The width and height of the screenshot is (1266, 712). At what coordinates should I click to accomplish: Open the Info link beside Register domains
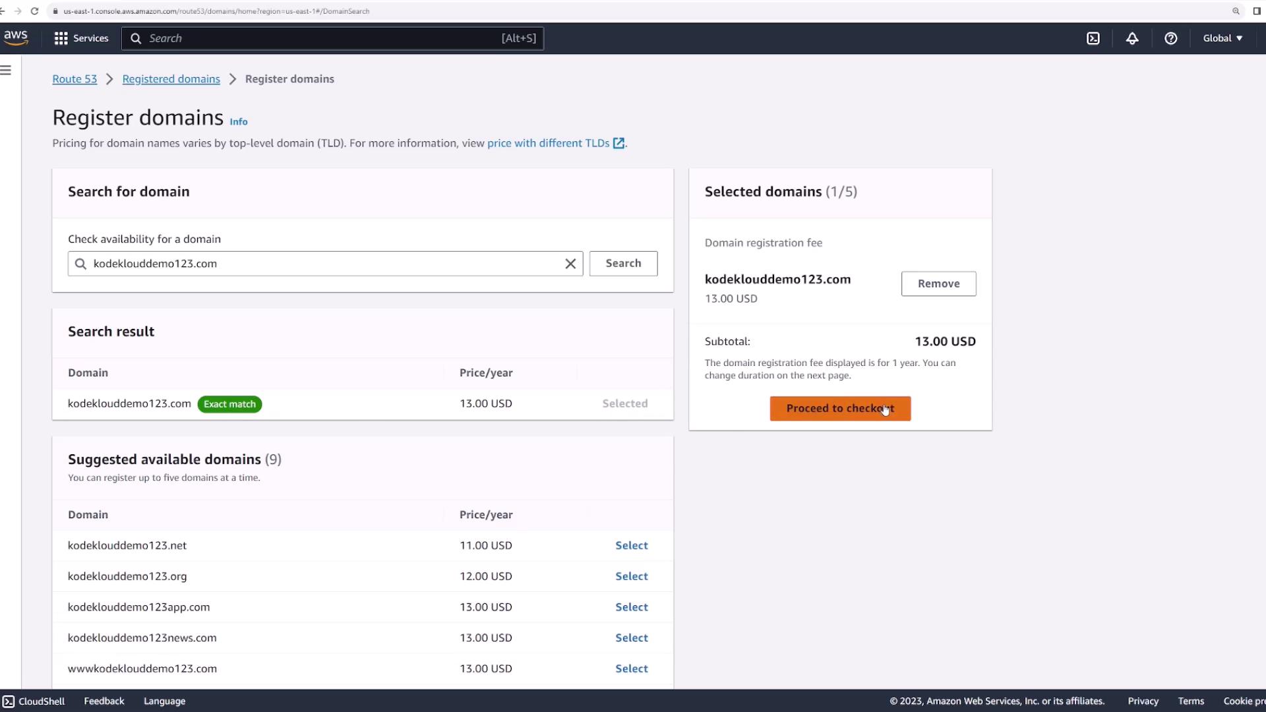point(239,122)
